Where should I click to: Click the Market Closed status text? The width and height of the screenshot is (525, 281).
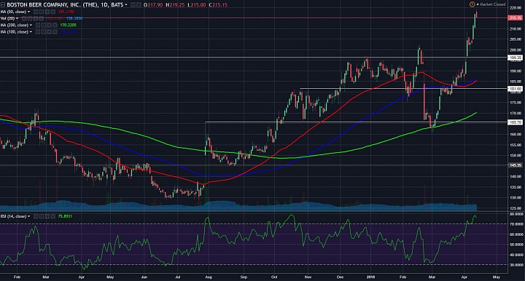(492, 4)
